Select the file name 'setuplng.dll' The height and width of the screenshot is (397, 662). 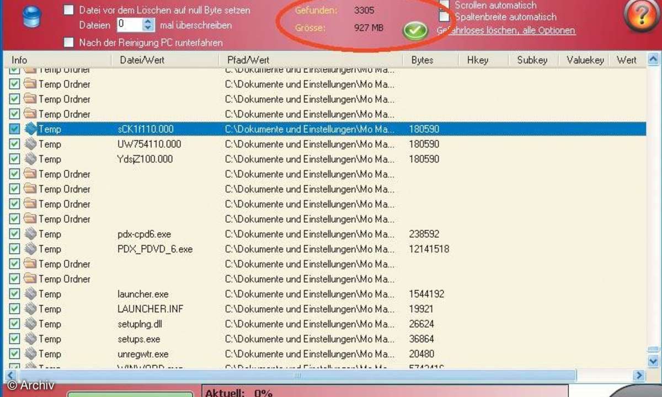coord(141,324)
